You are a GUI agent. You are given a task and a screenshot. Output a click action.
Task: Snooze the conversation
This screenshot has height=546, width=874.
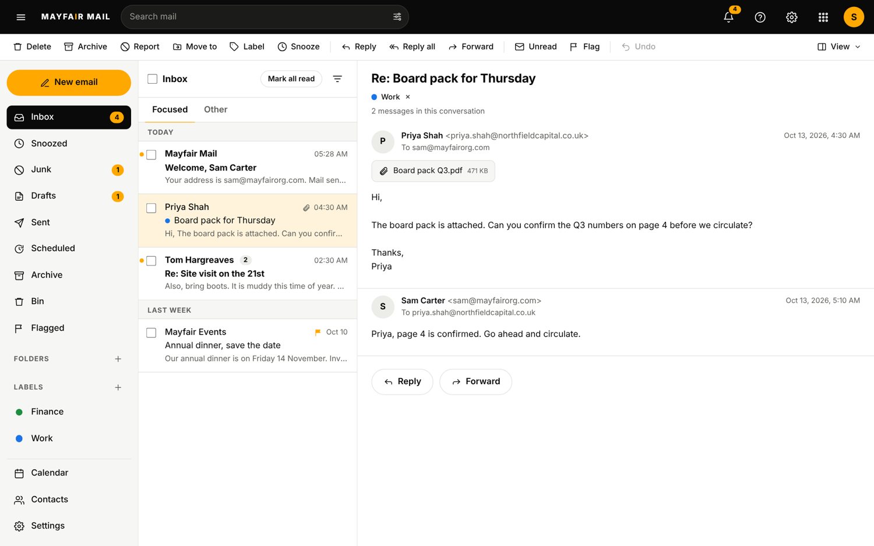tap(299, 47)
